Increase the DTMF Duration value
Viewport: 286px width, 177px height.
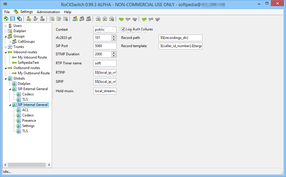coord(114,53)
